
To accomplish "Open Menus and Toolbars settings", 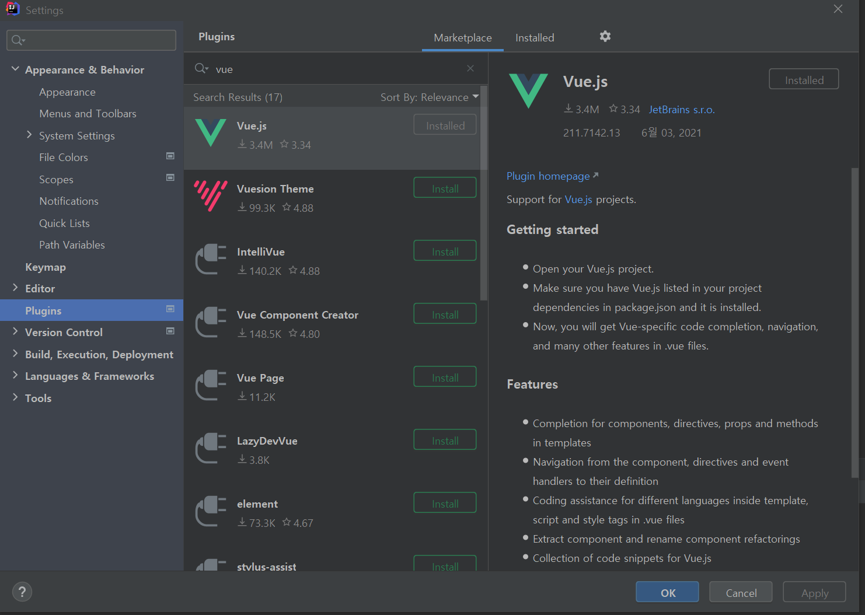I will tap(88, 114).
